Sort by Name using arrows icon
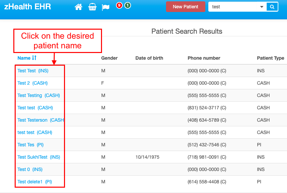The height and width of the screenshot is (193, 287). (34, 58)
